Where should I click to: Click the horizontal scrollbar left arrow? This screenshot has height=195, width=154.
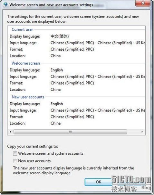10,132
